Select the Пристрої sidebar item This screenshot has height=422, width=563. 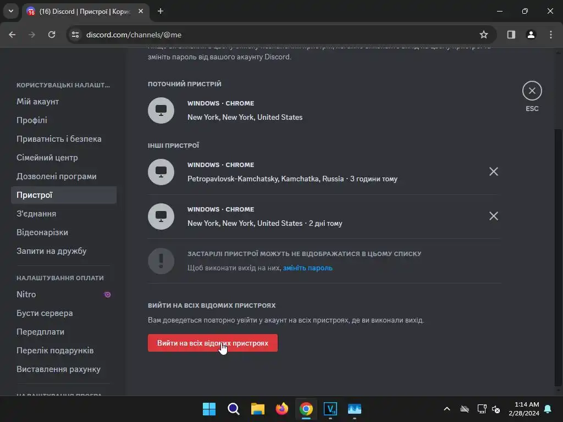pos(64,195)
